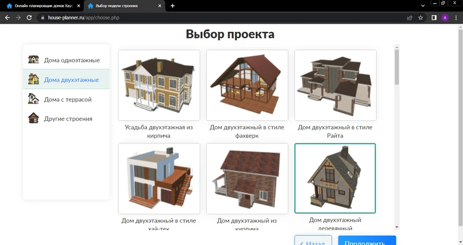Screen dimensions: 463x245
Task: Reload the page with the refresh icon
Action: [29, 17]
